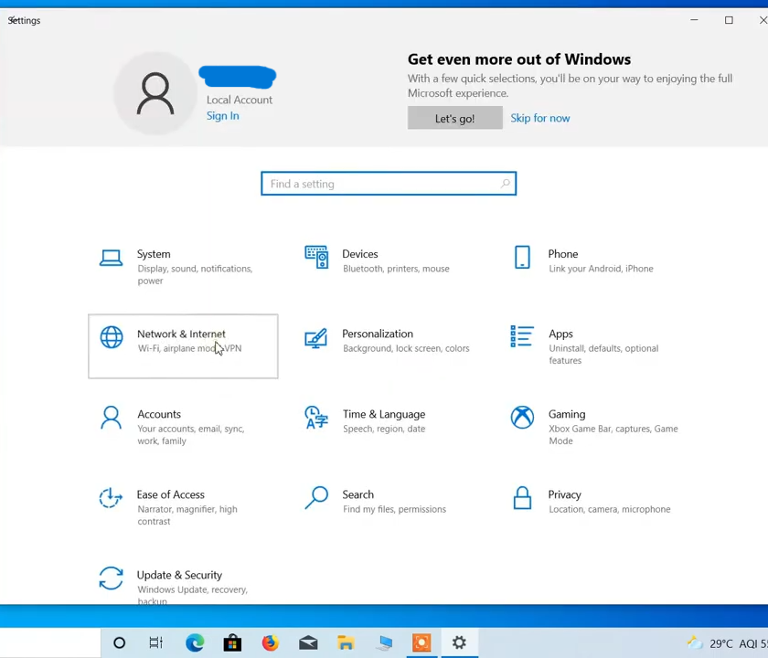Click 'Narrator, magnifier, high contrast' description
The height and width of the screenshot is (658, 768).
tap(187, 515)
